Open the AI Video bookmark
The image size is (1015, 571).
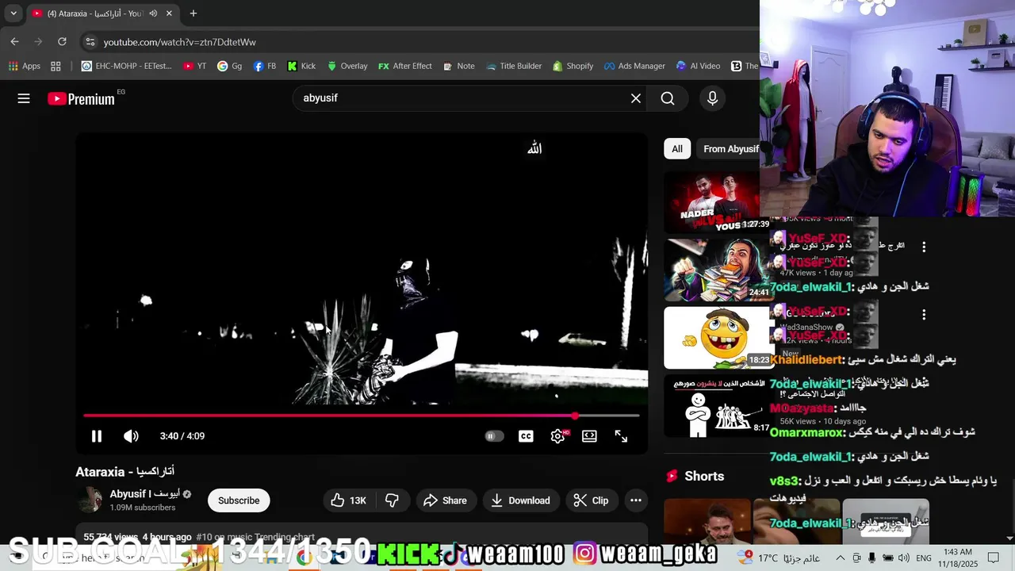point(699,66)
